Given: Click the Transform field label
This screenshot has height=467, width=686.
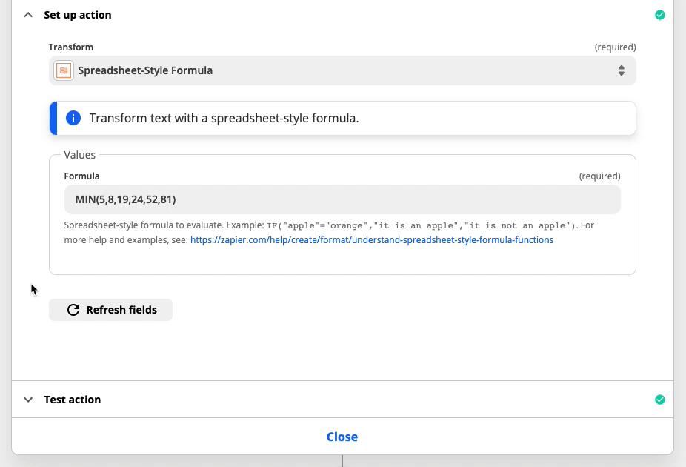Looking at the screenshot, I should point(71,47).
